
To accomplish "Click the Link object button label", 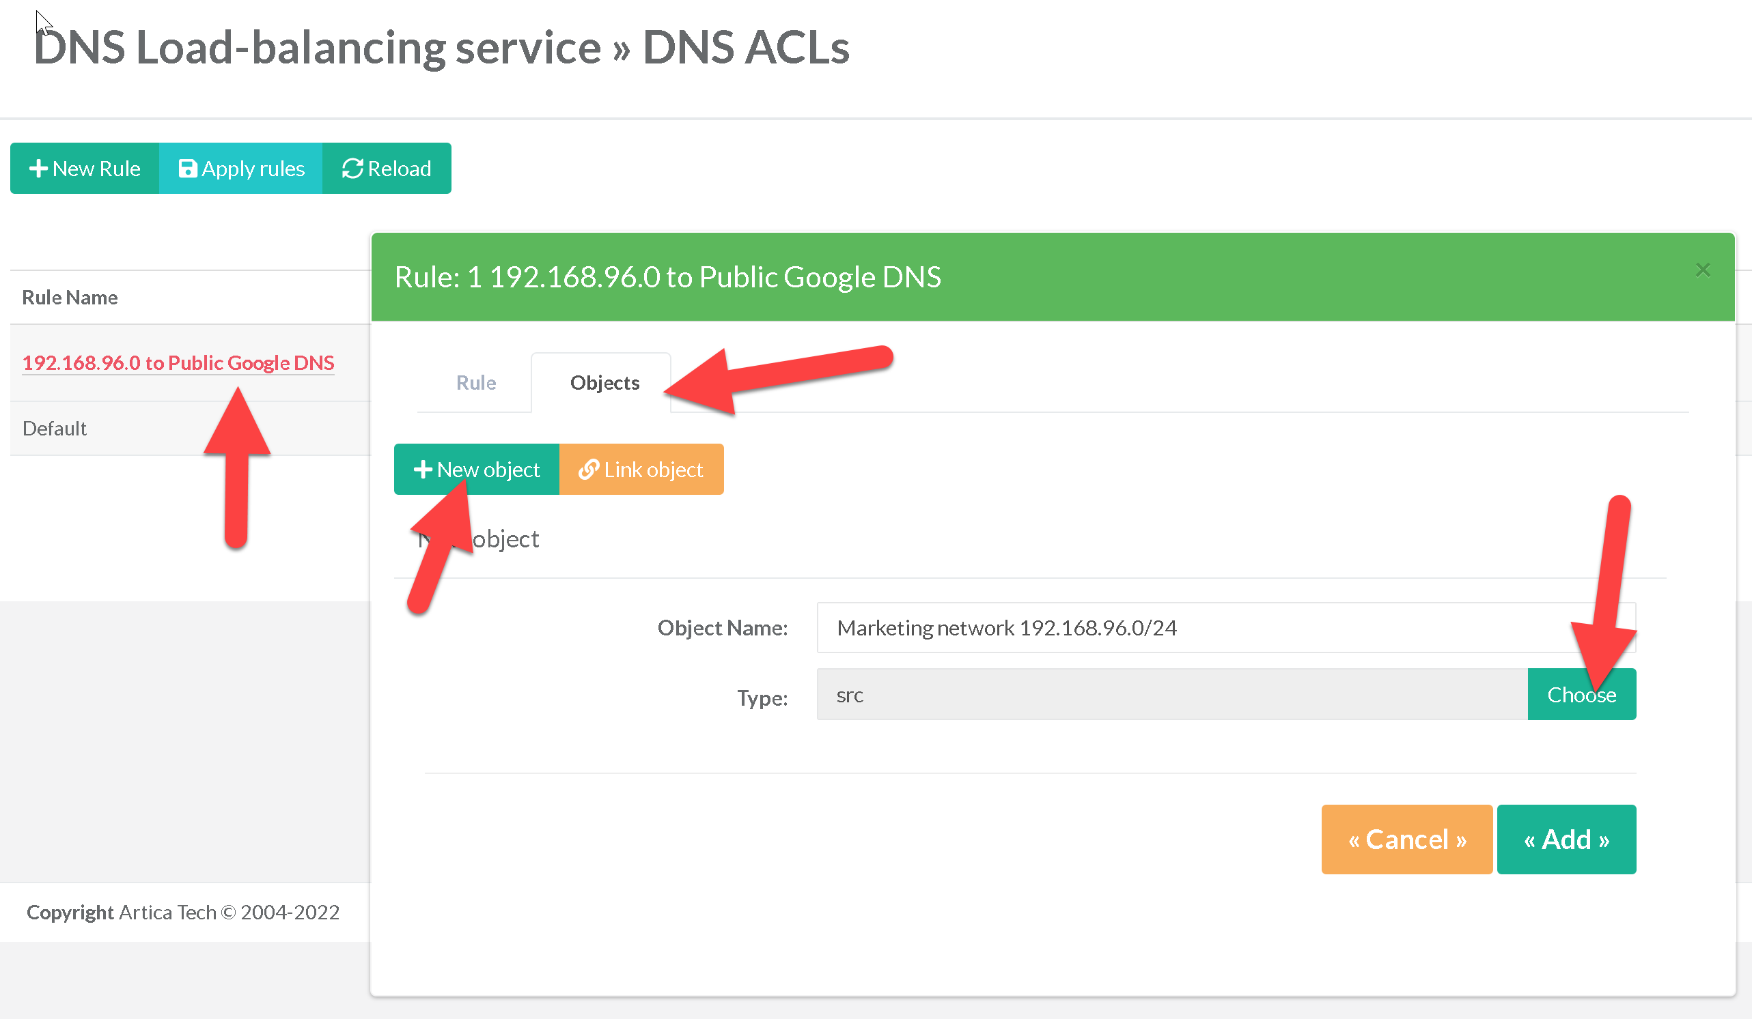I will point(654,470).
